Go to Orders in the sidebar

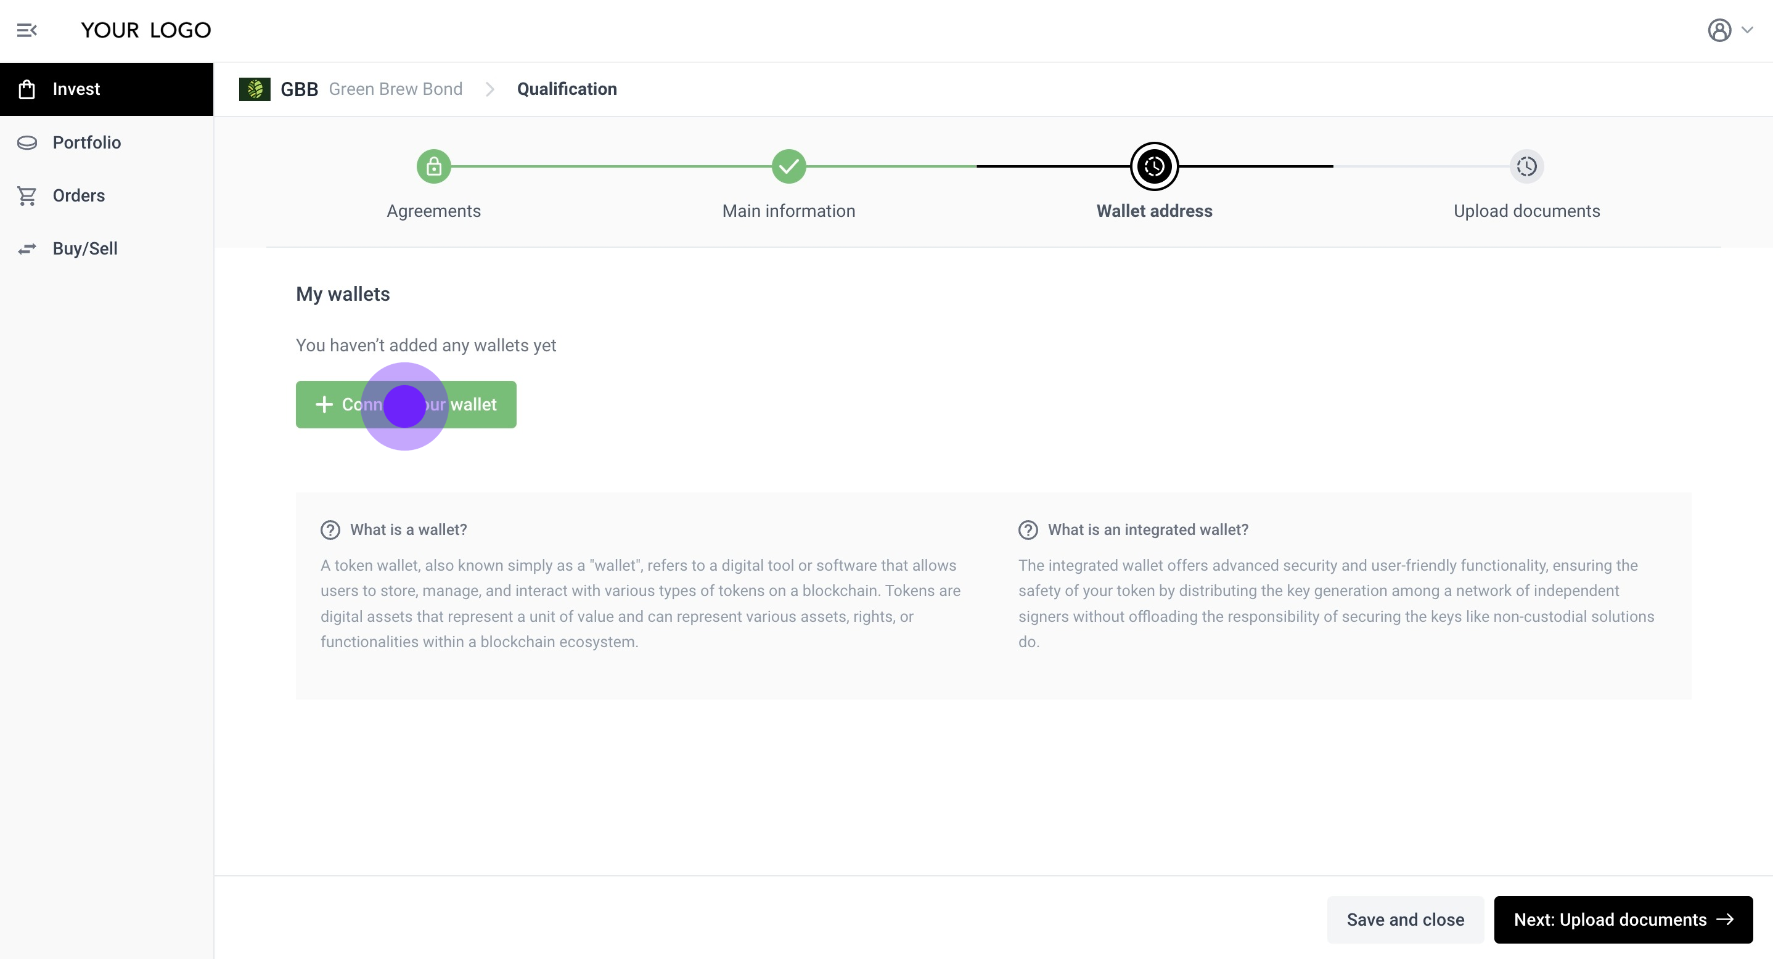[78, 196]
